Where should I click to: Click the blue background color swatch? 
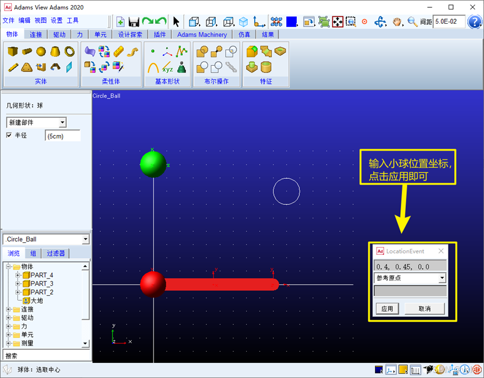[x=291, y=21]
